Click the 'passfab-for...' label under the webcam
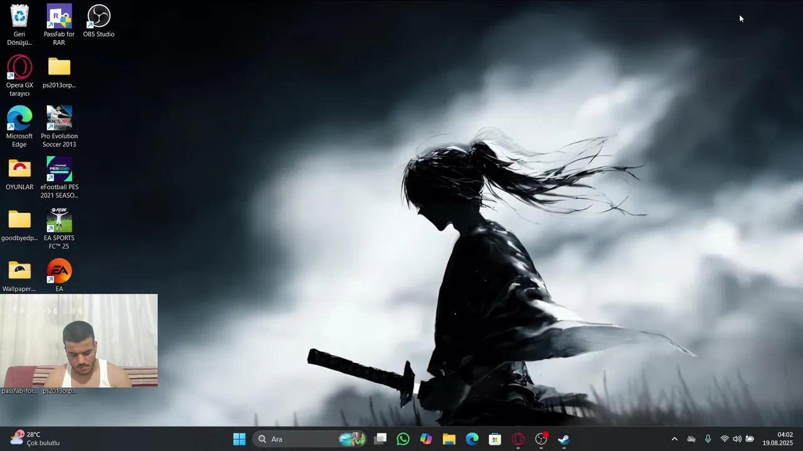This screenshot has height=451, width=803. [x=19, y=391]
